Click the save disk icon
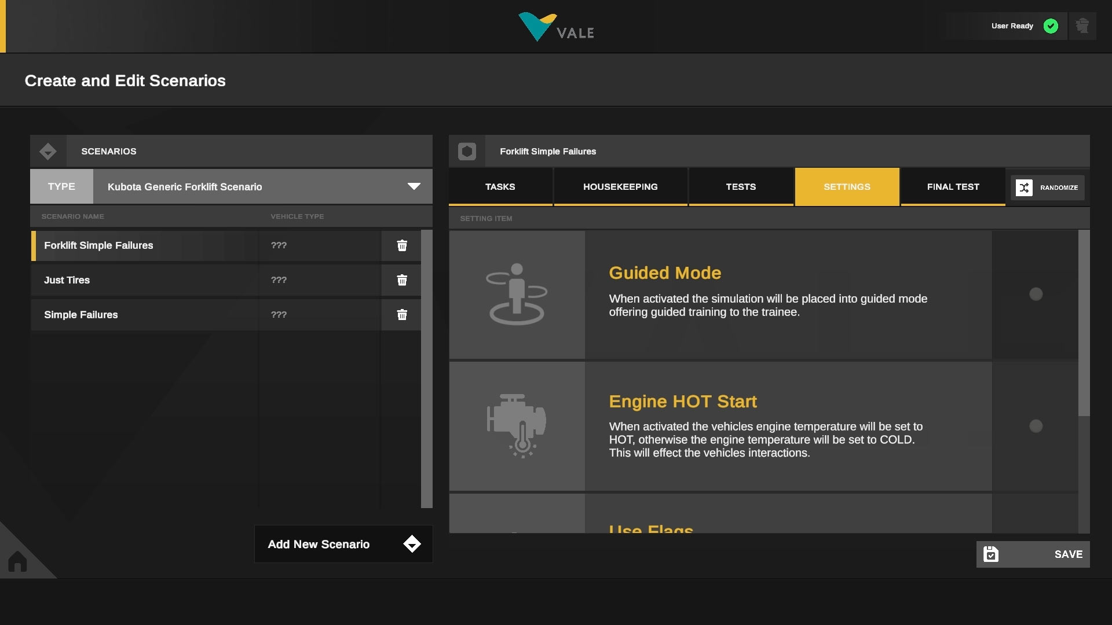Screen dimensions: 1112x625 click(x=991, y=554)
